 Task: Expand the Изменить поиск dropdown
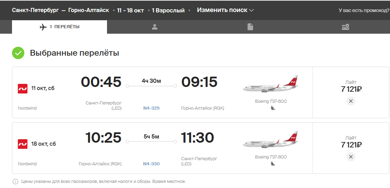[225, 10]
